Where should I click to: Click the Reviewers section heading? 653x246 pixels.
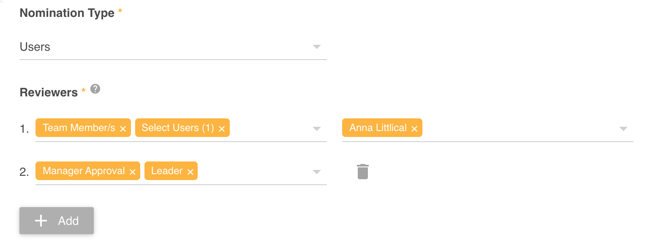(49, 92)
